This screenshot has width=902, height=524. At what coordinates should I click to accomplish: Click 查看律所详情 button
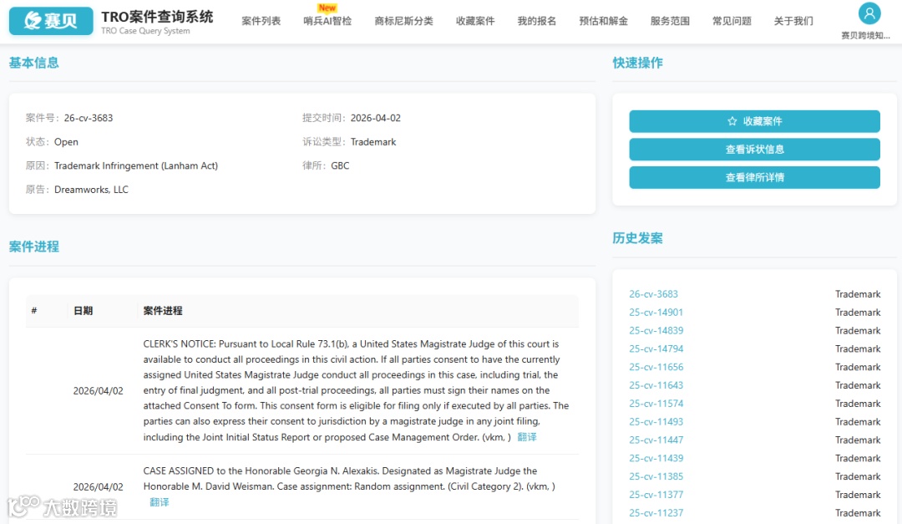pos(754,177)
